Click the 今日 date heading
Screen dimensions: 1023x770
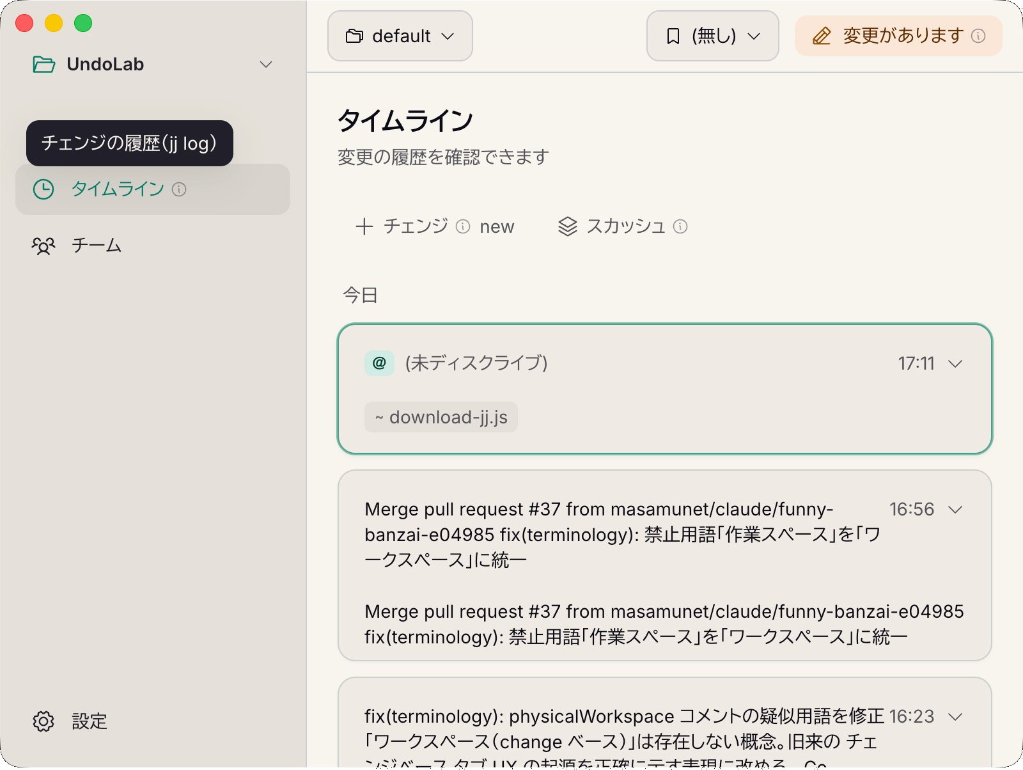pos(360,295)
